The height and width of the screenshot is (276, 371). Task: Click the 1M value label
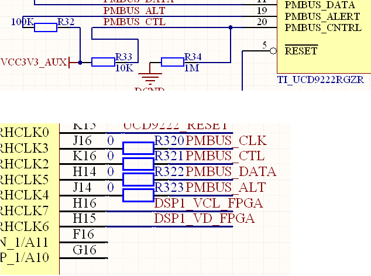pyautogui.click(x=192, y=68)
